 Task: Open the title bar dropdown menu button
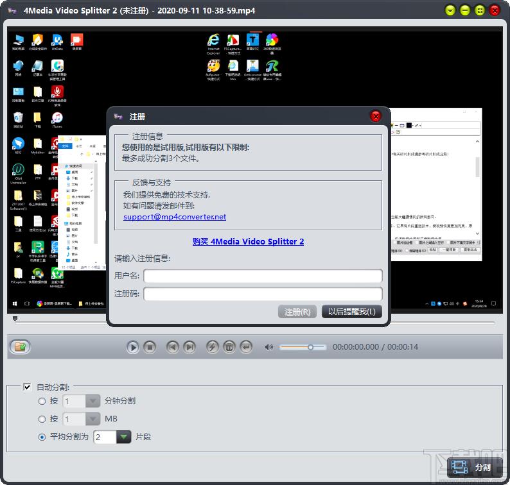coord(450,11)
